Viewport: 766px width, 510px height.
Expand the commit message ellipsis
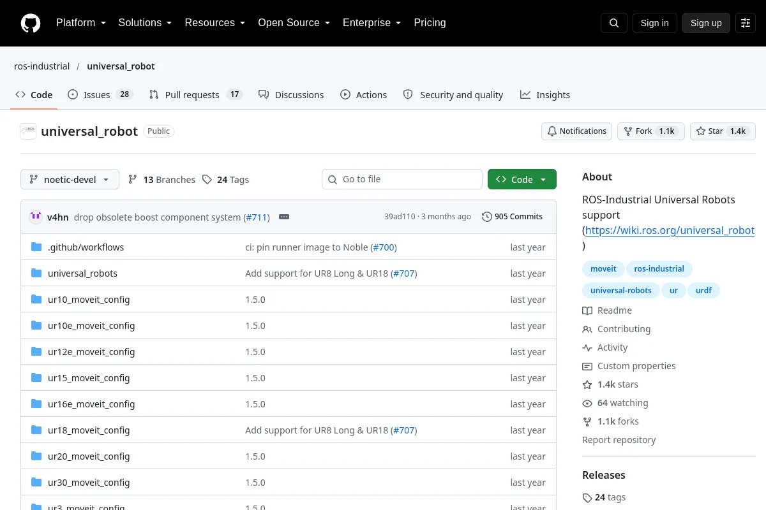tap(284, 217)
